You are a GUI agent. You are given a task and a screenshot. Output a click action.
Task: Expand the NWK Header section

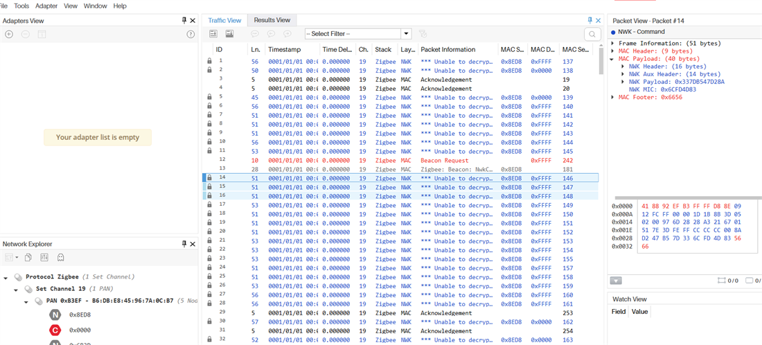(x=623, y=66)
